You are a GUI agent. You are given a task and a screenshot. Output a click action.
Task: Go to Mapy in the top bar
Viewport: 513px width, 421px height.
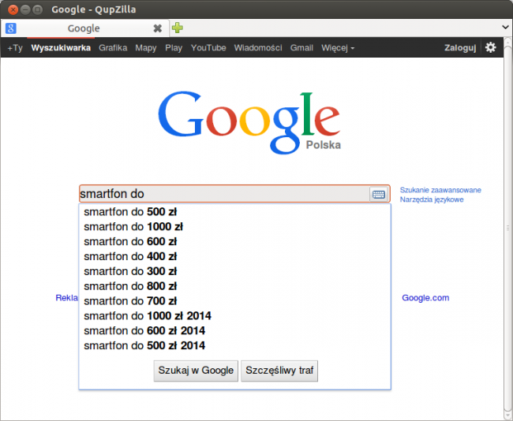pyautogui.click(x=146, y=48)
